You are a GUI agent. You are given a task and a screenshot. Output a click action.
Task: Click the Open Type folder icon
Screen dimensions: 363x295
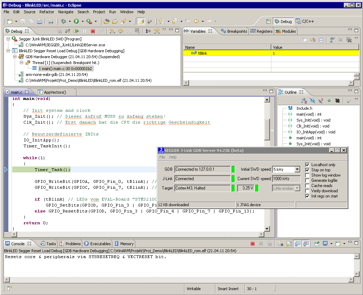(x=106, y=22)
